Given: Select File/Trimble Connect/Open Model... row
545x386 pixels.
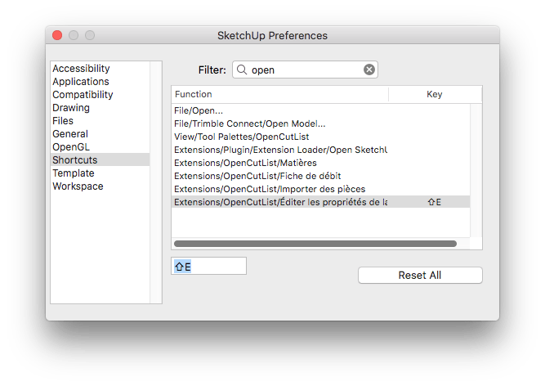Looking at the screenshot, I should click(320, 123).
